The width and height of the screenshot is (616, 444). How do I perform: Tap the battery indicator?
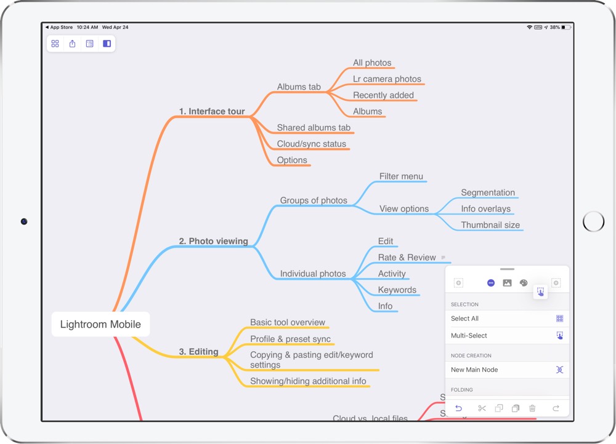click(566, 27)
